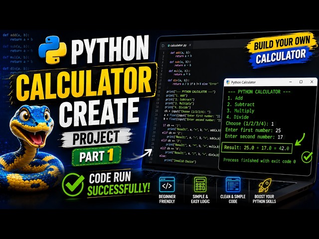Click the BOOST YOUR PYTHON SKILLS caption
Image resolution: width=319 pixels, height=239 pixels.
[x=264, y=199]
